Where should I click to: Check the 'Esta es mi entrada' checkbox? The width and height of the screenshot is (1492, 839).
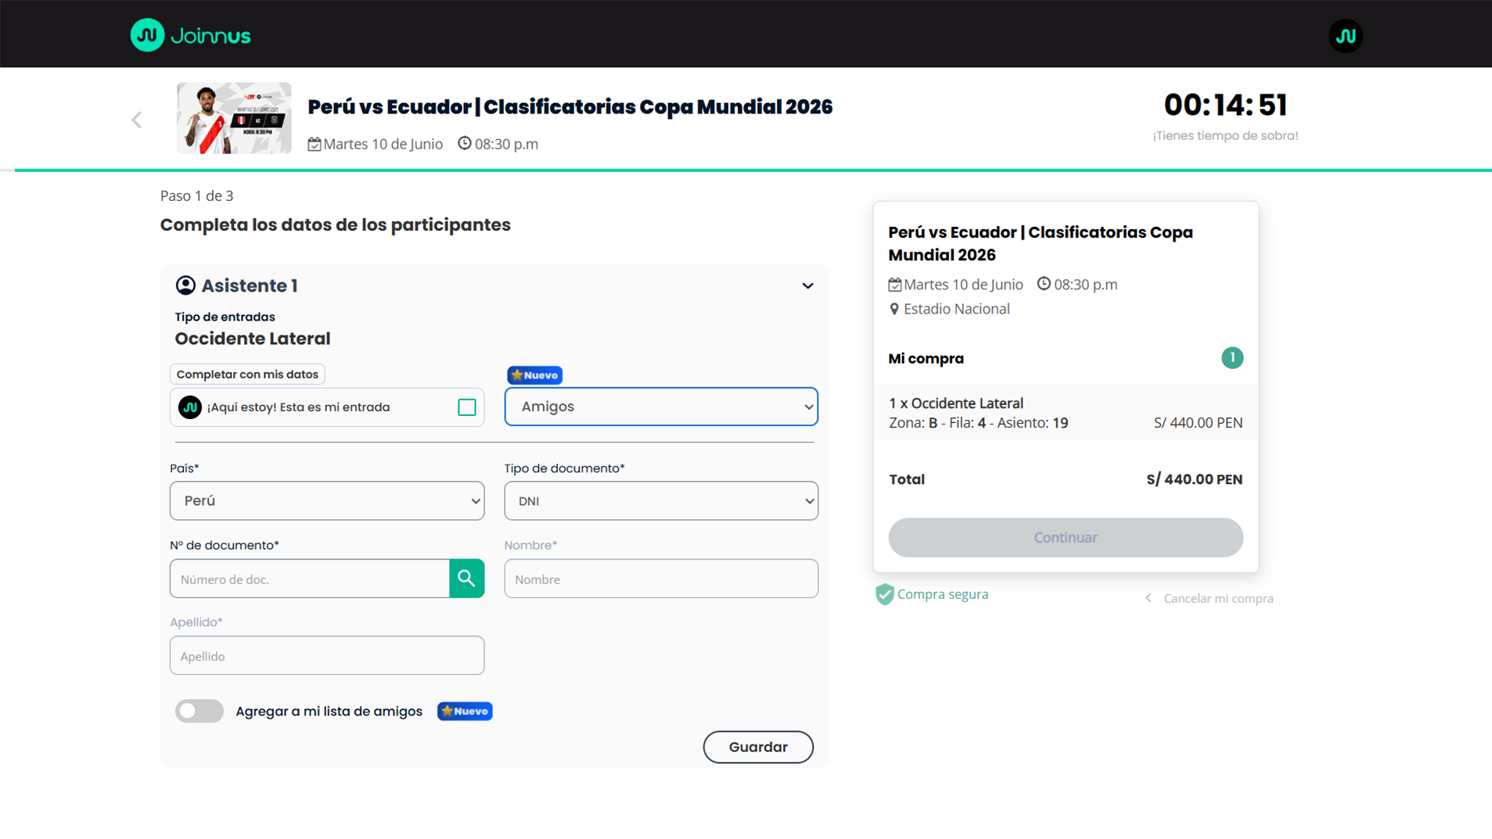pos(466,407)
